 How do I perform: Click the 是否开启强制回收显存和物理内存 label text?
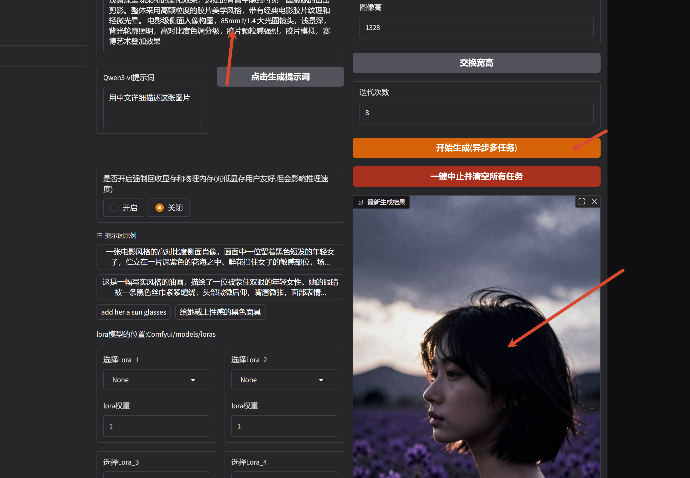point(216,184)
